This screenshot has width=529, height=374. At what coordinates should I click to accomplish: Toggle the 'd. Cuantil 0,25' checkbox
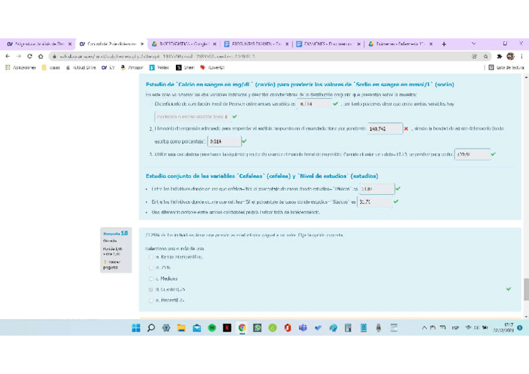(x=151, y=290)
